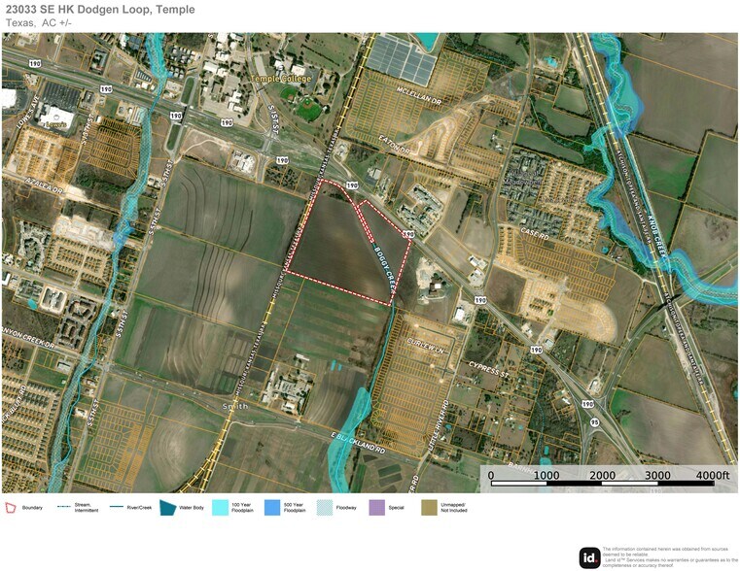Click the id. logo badge

point(590,558)
